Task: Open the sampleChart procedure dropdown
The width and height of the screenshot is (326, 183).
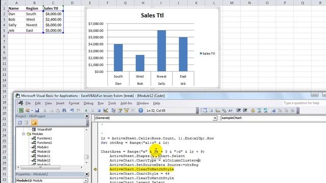Action: pos(273,118)
